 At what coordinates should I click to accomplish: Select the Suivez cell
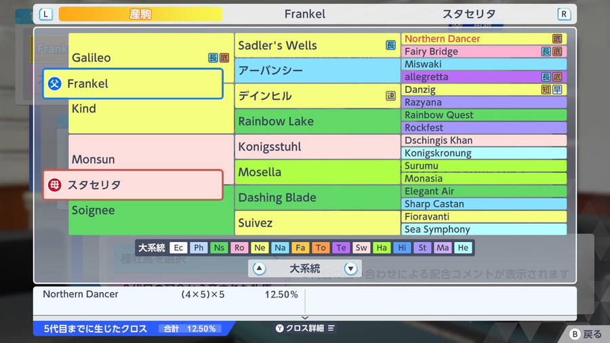pos(317,223)
